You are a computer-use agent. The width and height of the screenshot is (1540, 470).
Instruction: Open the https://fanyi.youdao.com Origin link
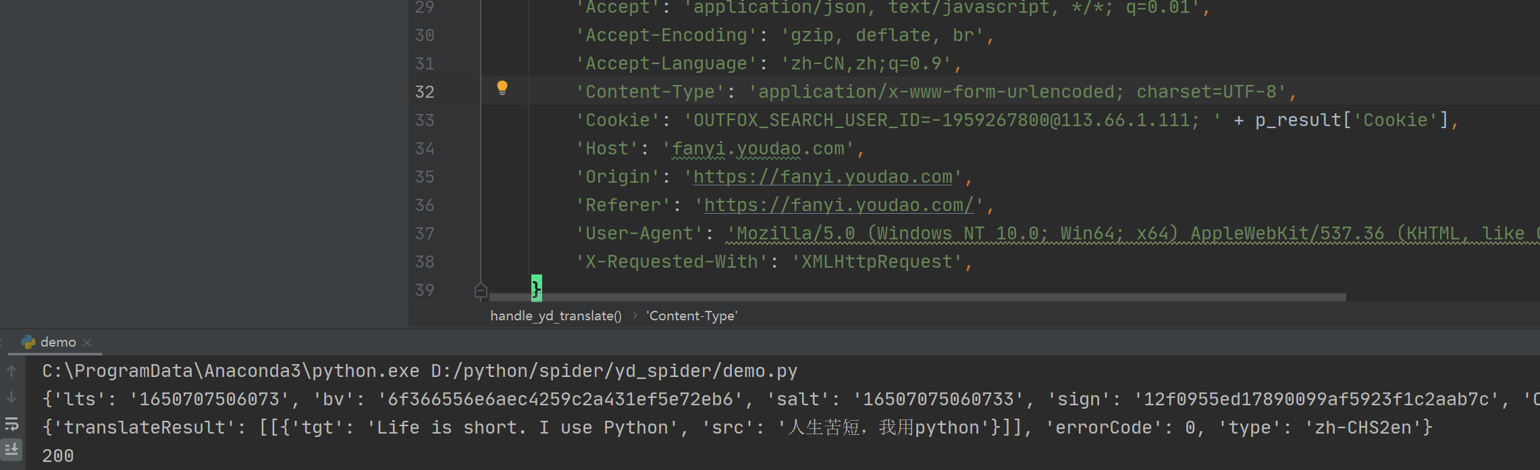tap(822, 177)
